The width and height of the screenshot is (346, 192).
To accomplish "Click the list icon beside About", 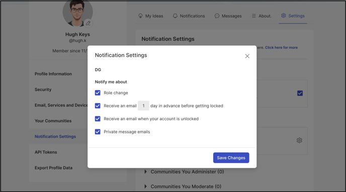I will (254, 16).
